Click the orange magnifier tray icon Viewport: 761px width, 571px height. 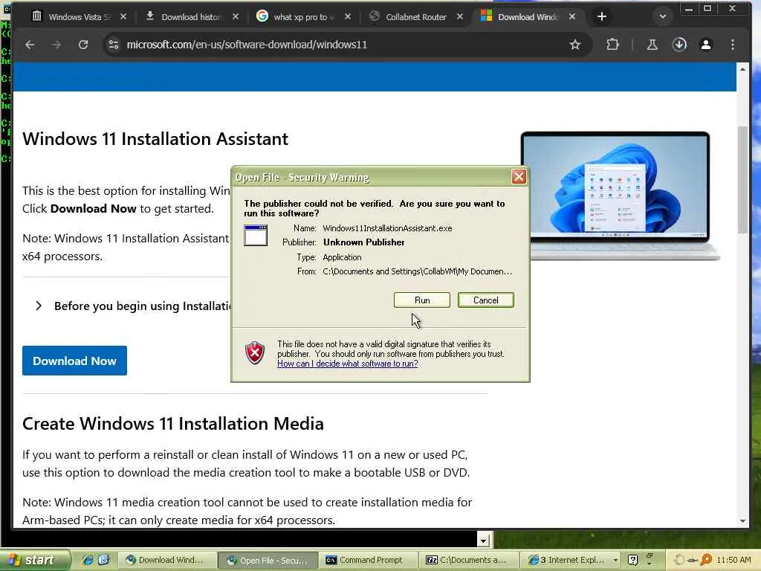[x=707, y=560]
